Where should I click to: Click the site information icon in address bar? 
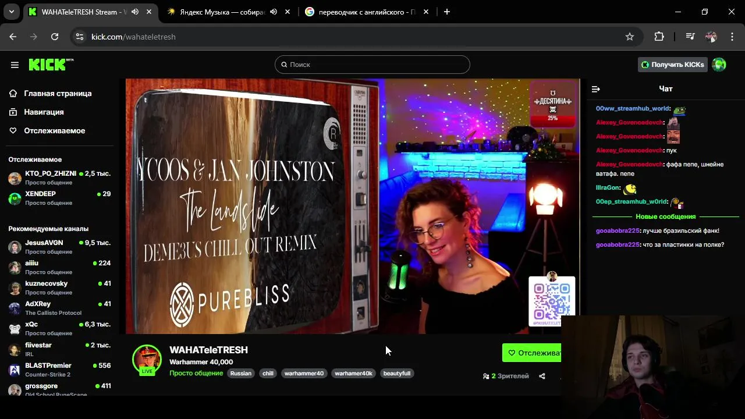(80, 37)
